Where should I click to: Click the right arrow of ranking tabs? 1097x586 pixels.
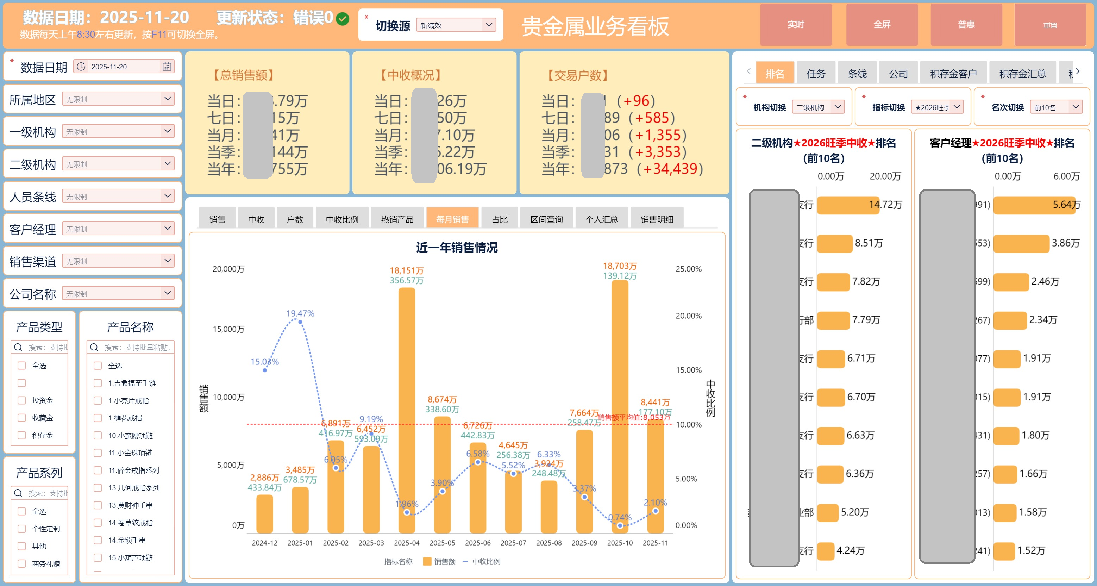(x=1077, y=71)
